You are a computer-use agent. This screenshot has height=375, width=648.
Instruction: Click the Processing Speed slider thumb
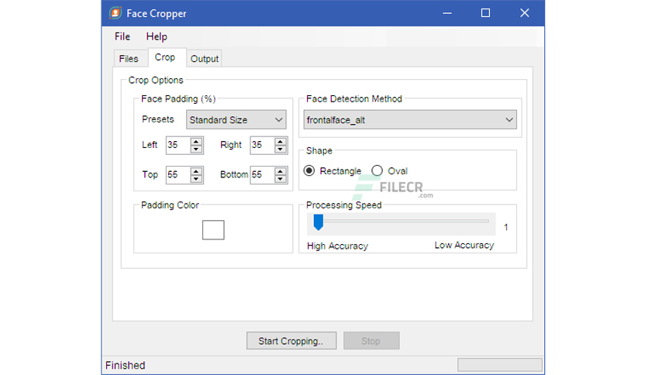tap(319, 222)
